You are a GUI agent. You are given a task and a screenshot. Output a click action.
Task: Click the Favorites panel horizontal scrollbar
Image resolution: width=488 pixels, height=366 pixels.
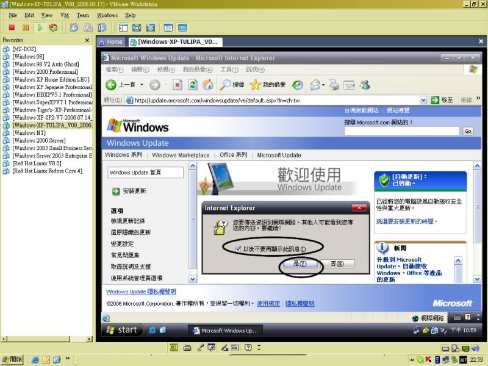tap(47, 339)
